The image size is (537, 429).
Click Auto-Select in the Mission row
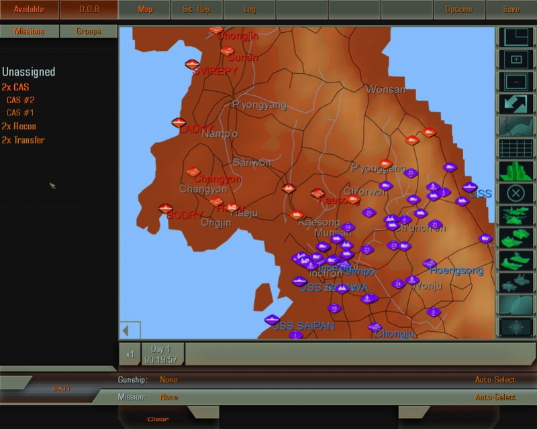coord(495,397)
